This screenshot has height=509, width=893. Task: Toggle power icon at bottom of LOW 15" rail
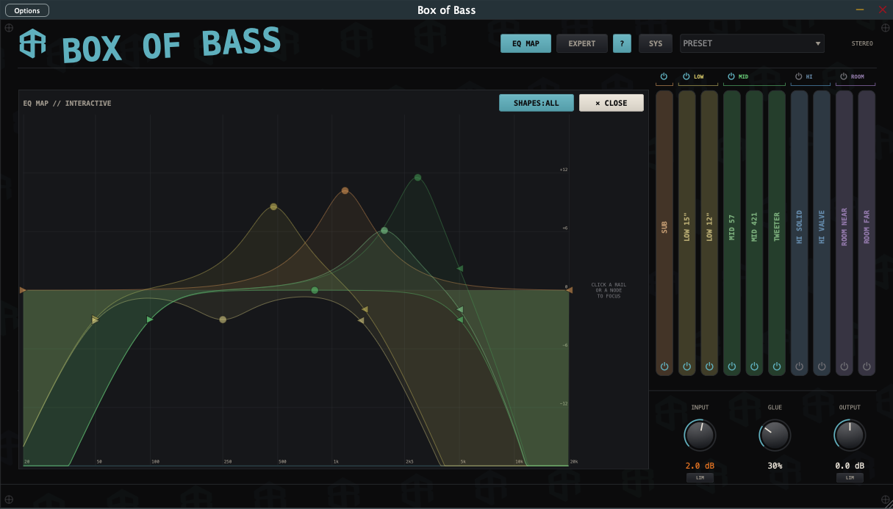pos(686,366)
